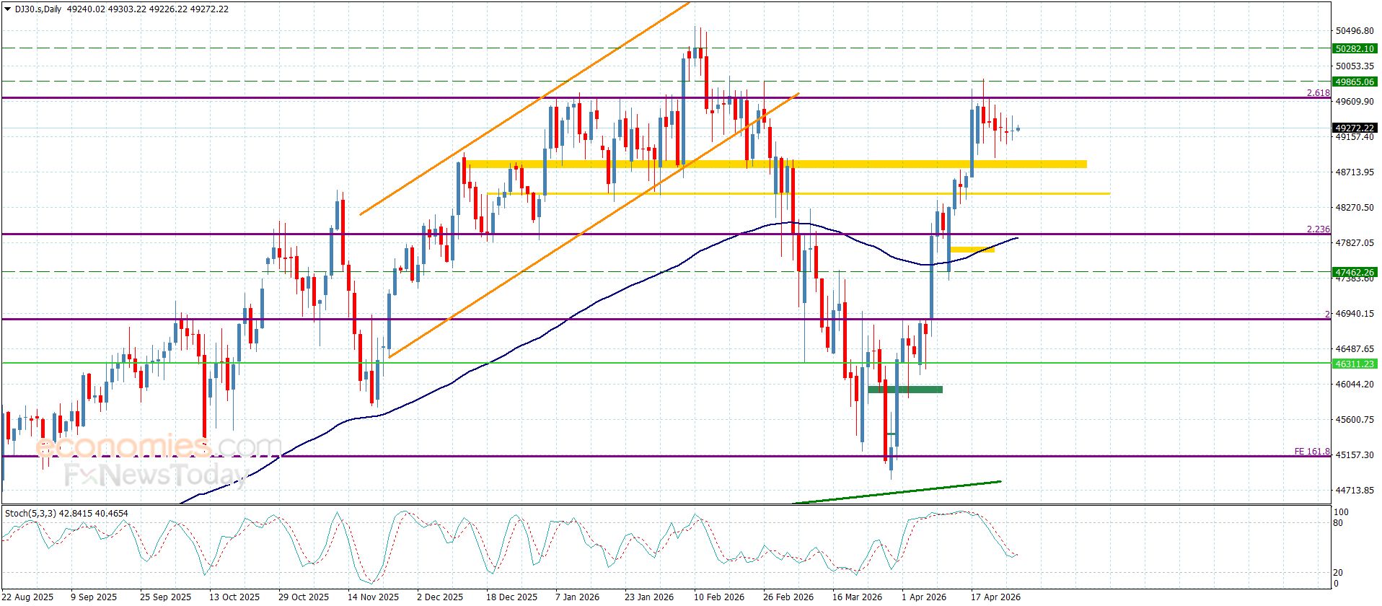Viewport: 1382px width, 606px height.
Task: Click the FxNewsToday watermark text
Action: (x=155, y=475)
